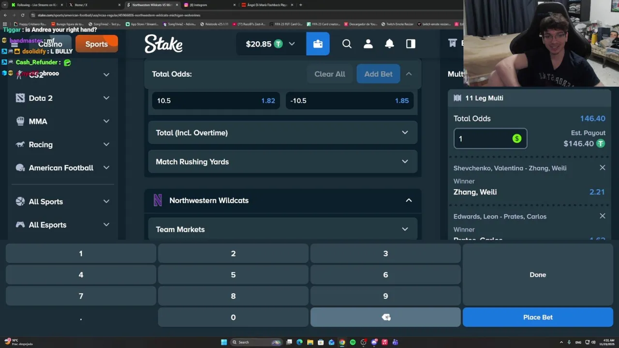Image resolution: width=619 pixels, height=348 pixels.
Task: Click the backspace key on keypad
Action: (x=385, y=317)
